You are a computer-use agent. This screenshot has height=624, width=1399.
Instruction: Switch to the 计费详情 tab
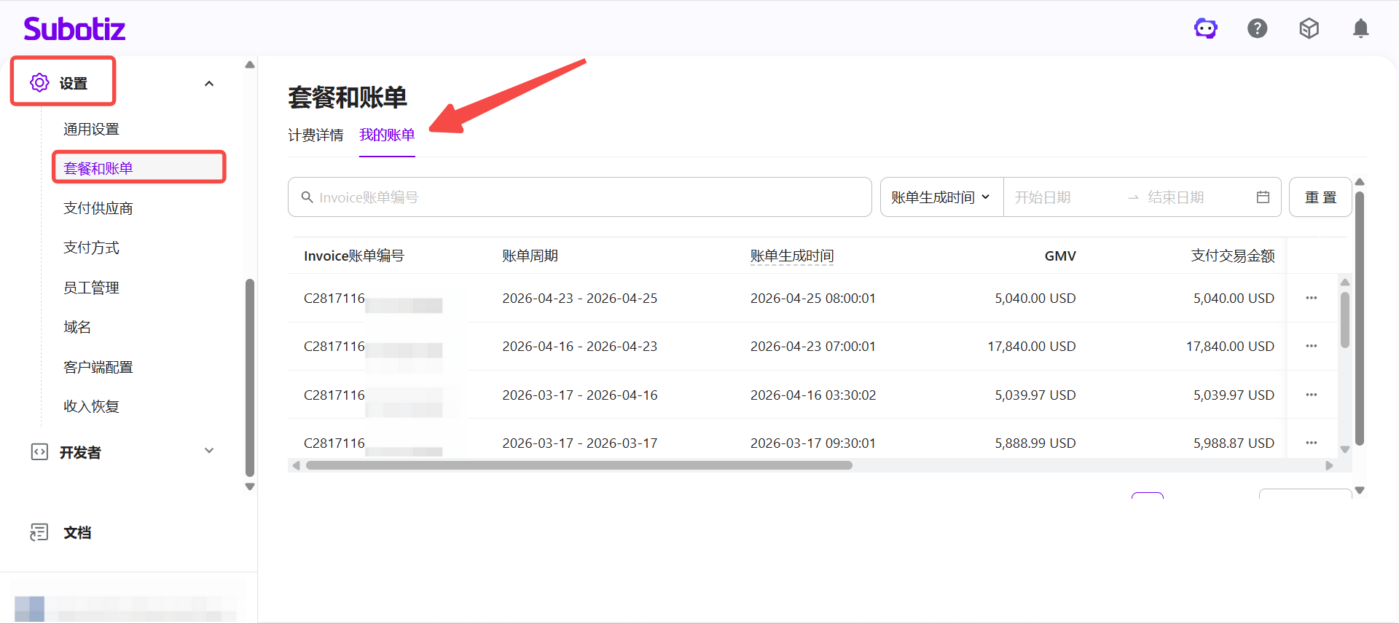tap(316, 135)
